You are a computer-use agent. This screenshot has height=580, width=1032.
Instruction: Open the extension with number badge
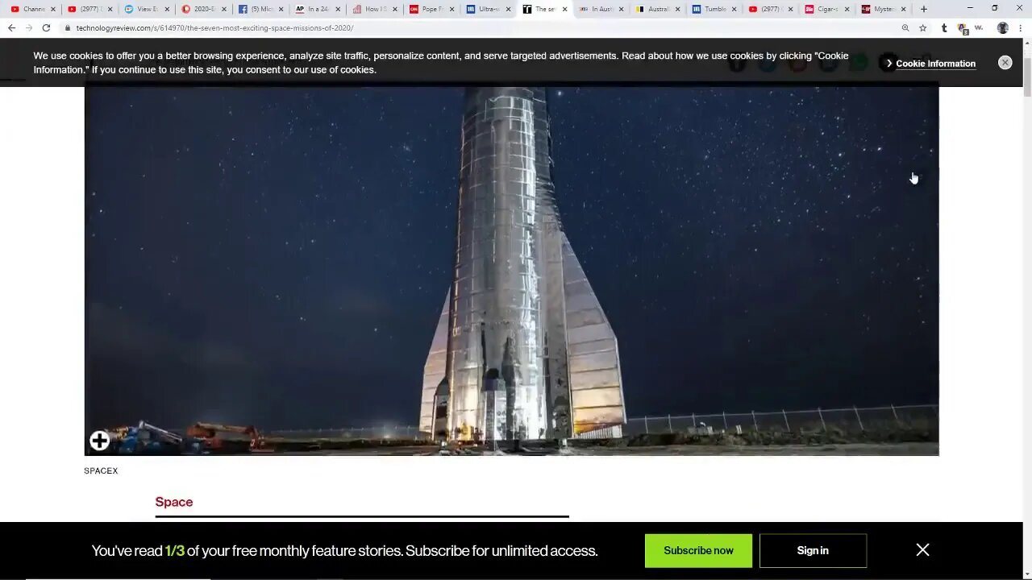click(962, 28)
